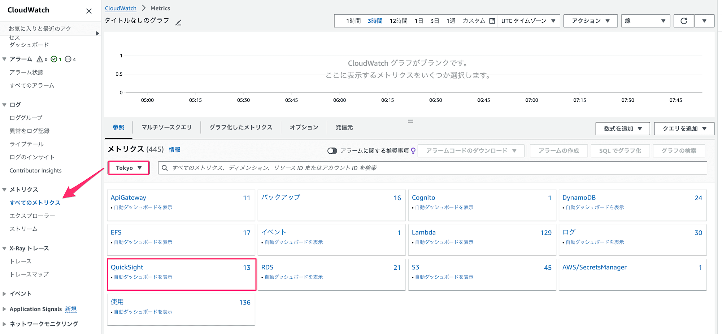
Task: Switch to the グラフ化したメトリクス tab
Action: [x=241, y=127]
